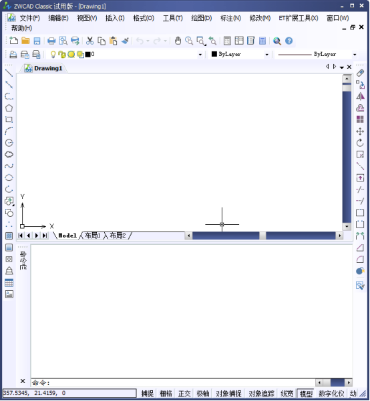
Task: Click the 线宽 lineweight status button
Action: pos(287,393)
